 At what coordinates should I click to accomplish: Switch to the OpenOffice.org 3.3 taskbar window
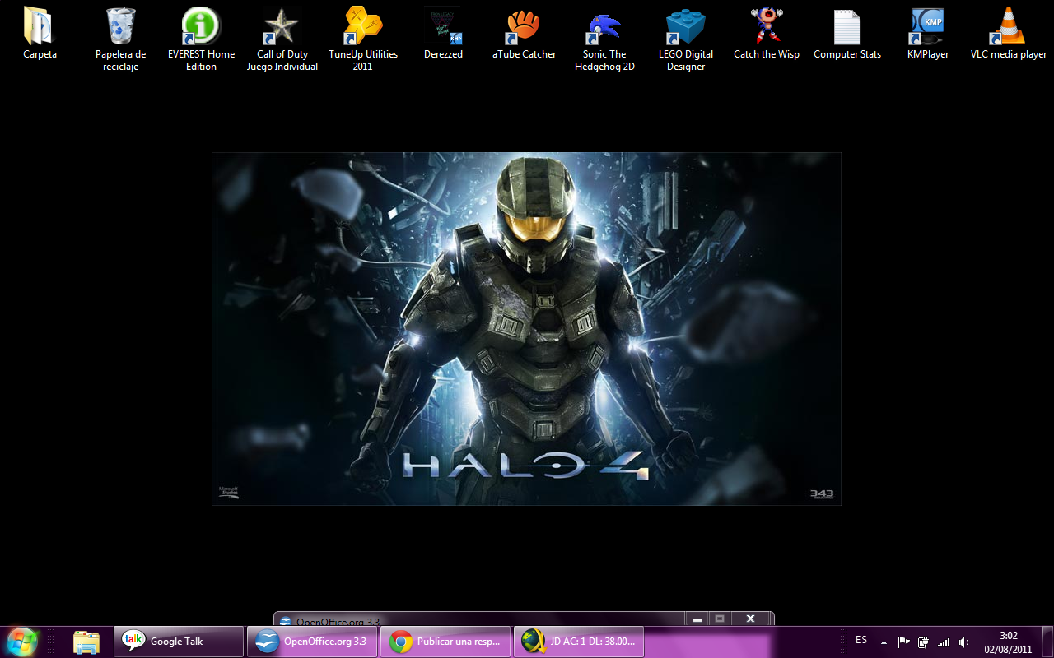(x=312, y=641)
